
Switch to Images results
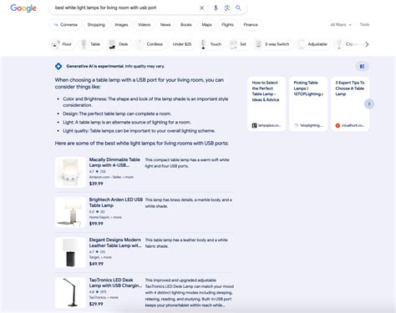click(x=121, y=25)
